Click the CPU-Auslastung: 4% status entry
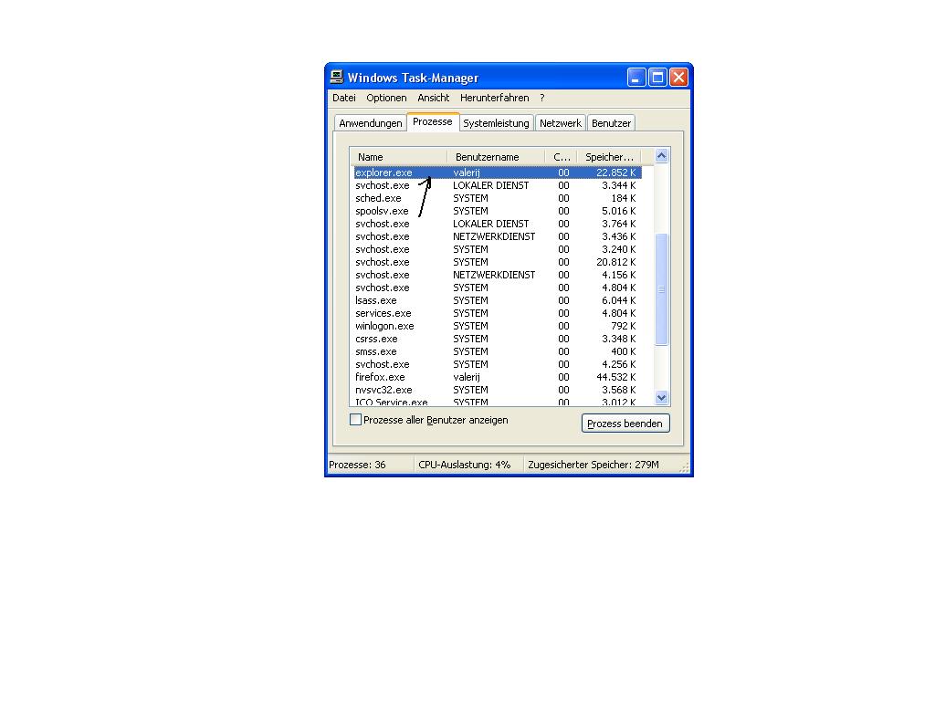The width and height of the screenshot is (935, 701). [x=468, y=465]
